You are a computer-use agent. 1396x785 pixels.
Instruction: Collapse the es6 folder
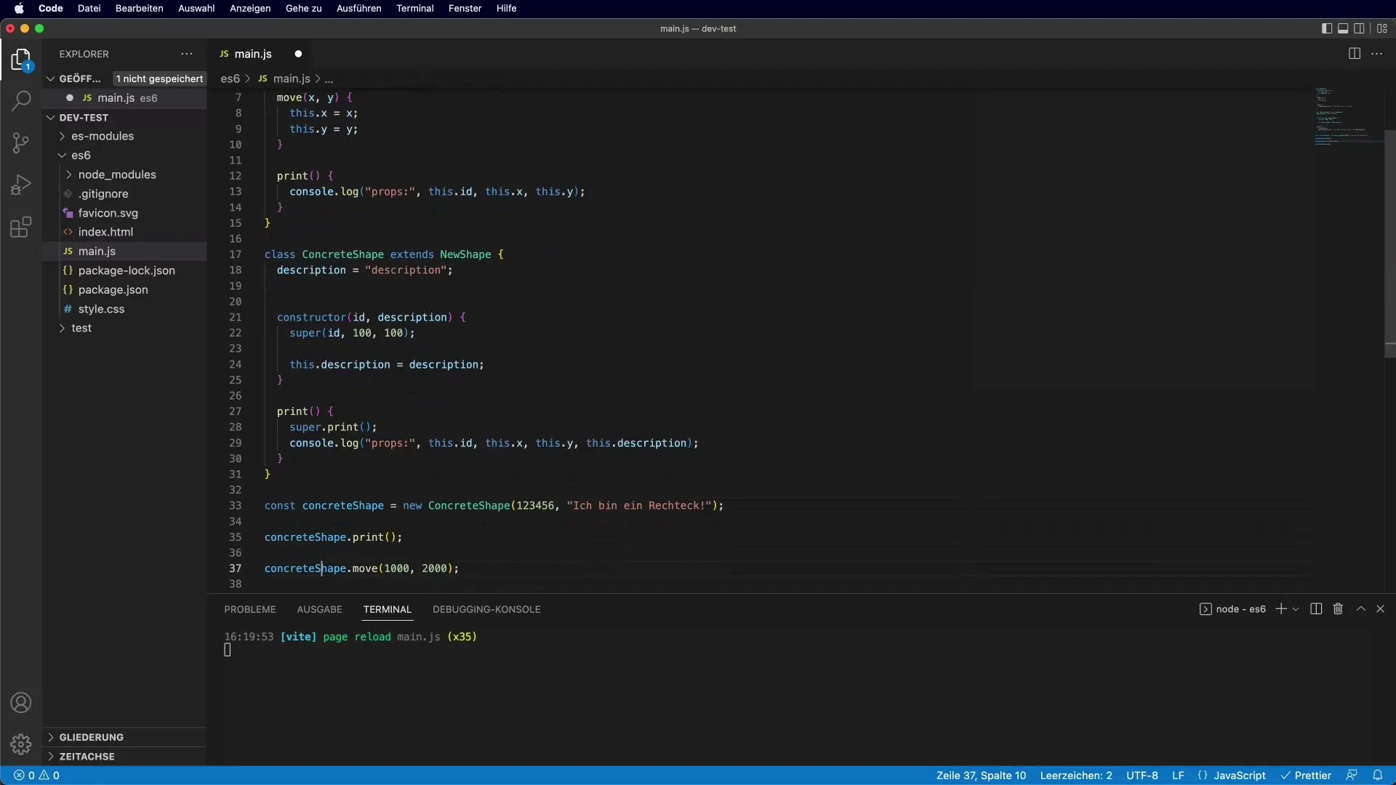click(124, 156)
